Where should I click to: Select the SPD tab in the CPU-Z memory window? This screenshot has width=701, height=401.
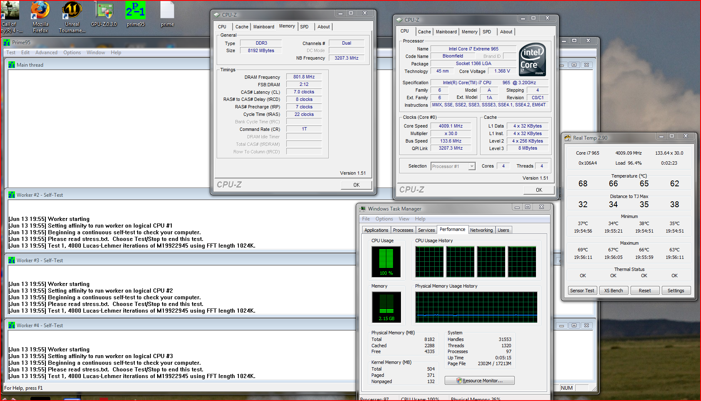(305, 27)
